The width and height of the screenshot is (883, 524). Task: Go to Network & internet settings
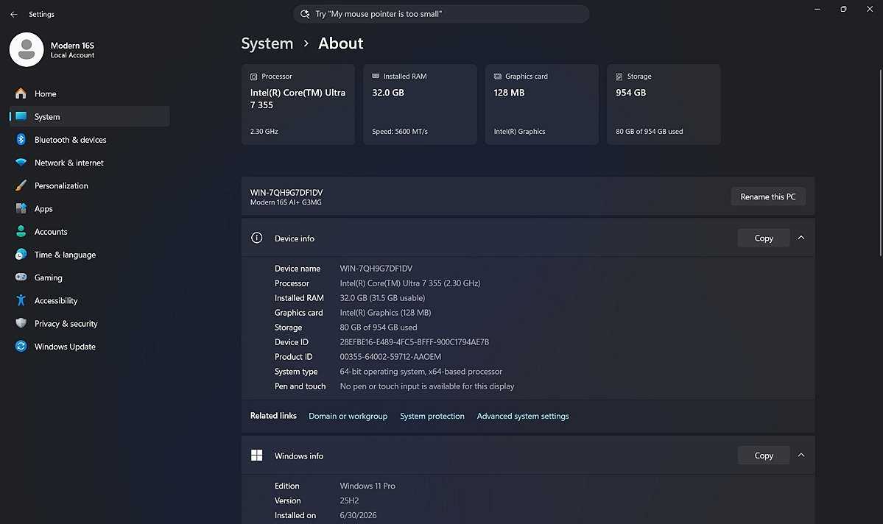90,163
